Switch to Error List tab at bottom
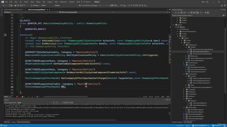The image size is (227, 127). [x=7, y=122]
